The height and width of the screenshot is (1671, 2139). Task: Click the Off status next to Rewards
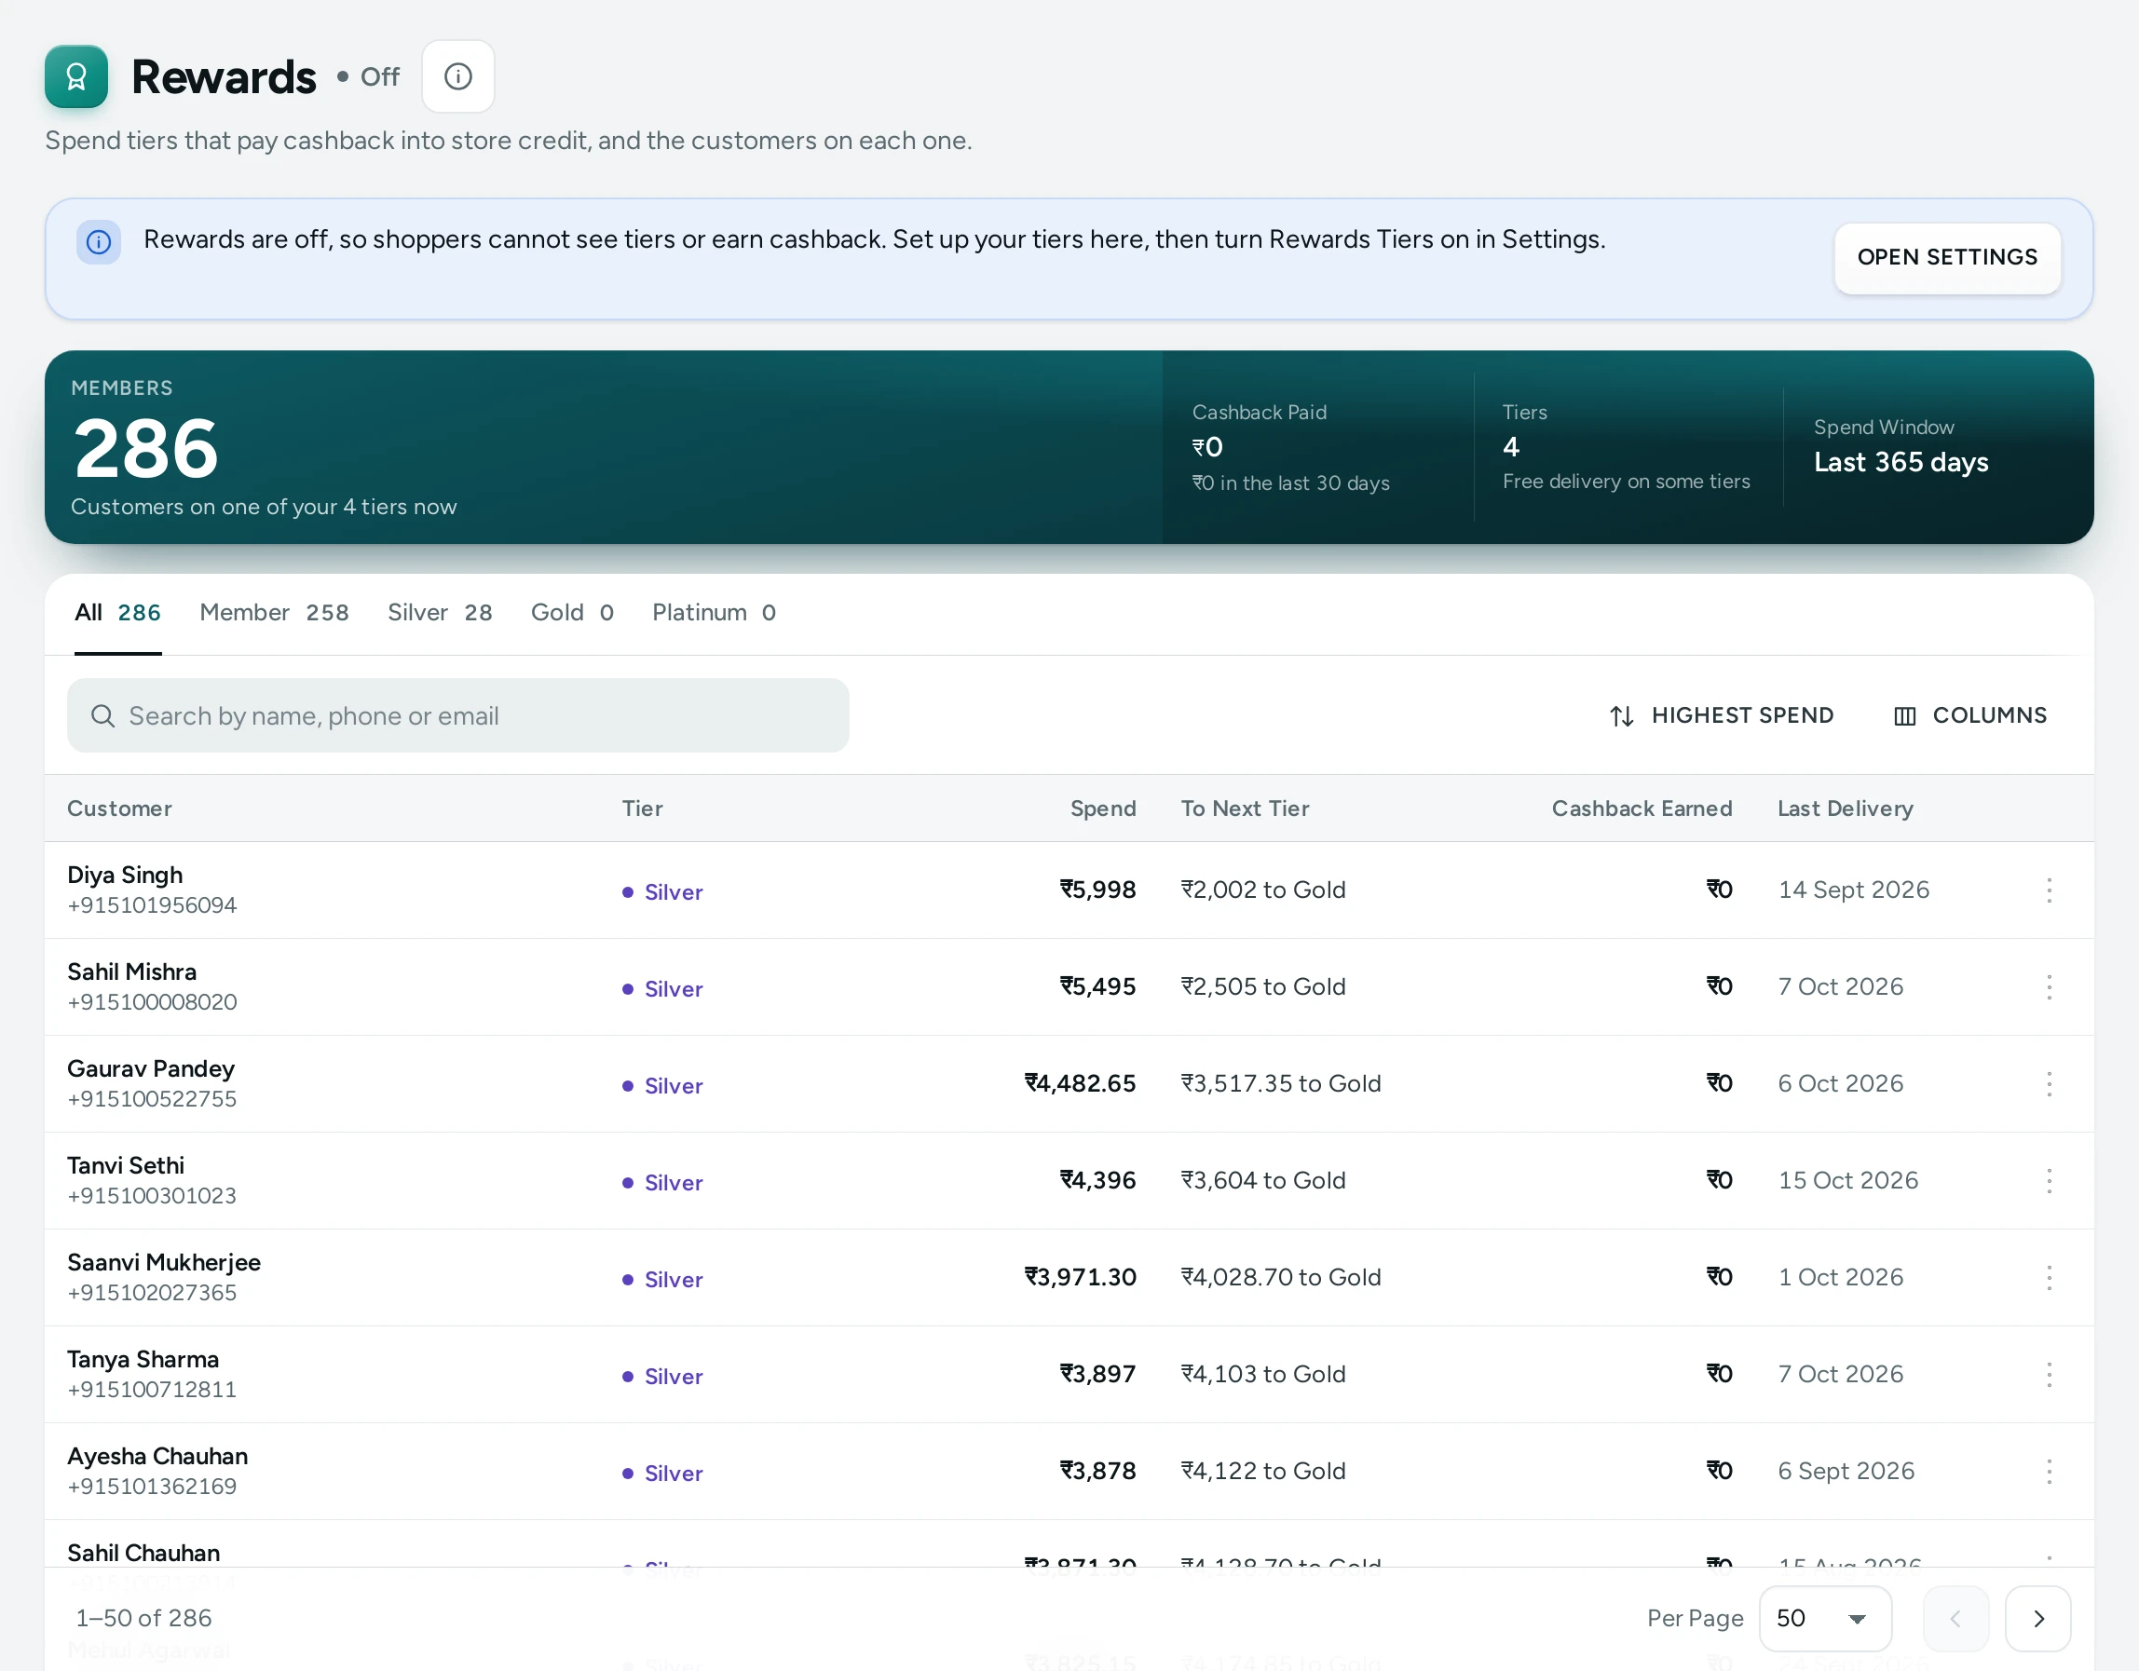368,76
